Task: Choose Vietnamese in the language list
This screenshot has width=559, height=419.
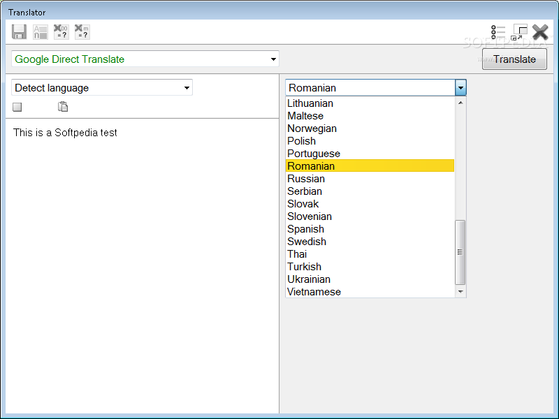Action: [x=370, y=291]
